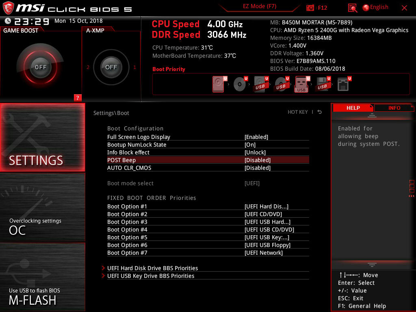Select the CD/DVD drive icon in Boot Priority
Screen dimensions: 416x312
pyautogui.click(x=240, y=84)
